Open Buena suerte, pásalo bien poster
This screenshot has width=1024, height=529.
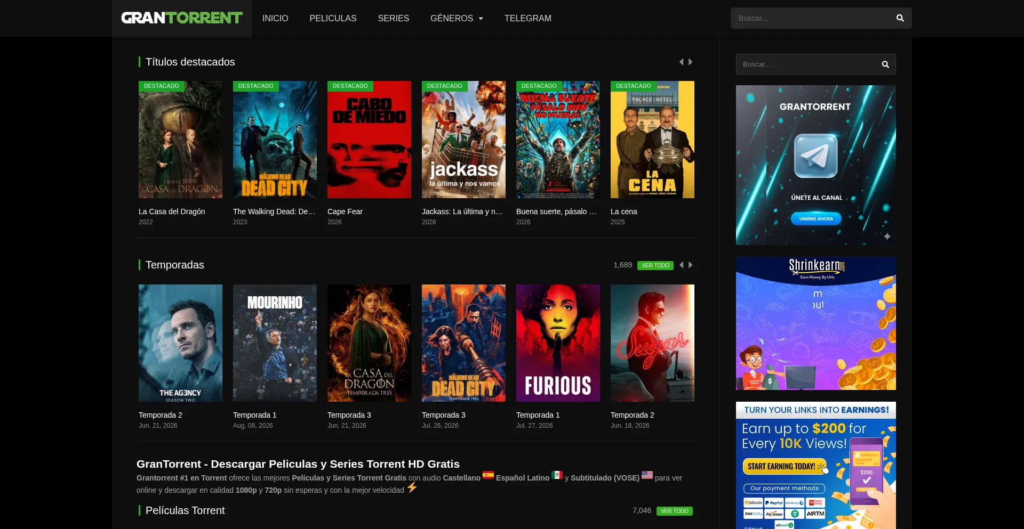click(558, 140)
